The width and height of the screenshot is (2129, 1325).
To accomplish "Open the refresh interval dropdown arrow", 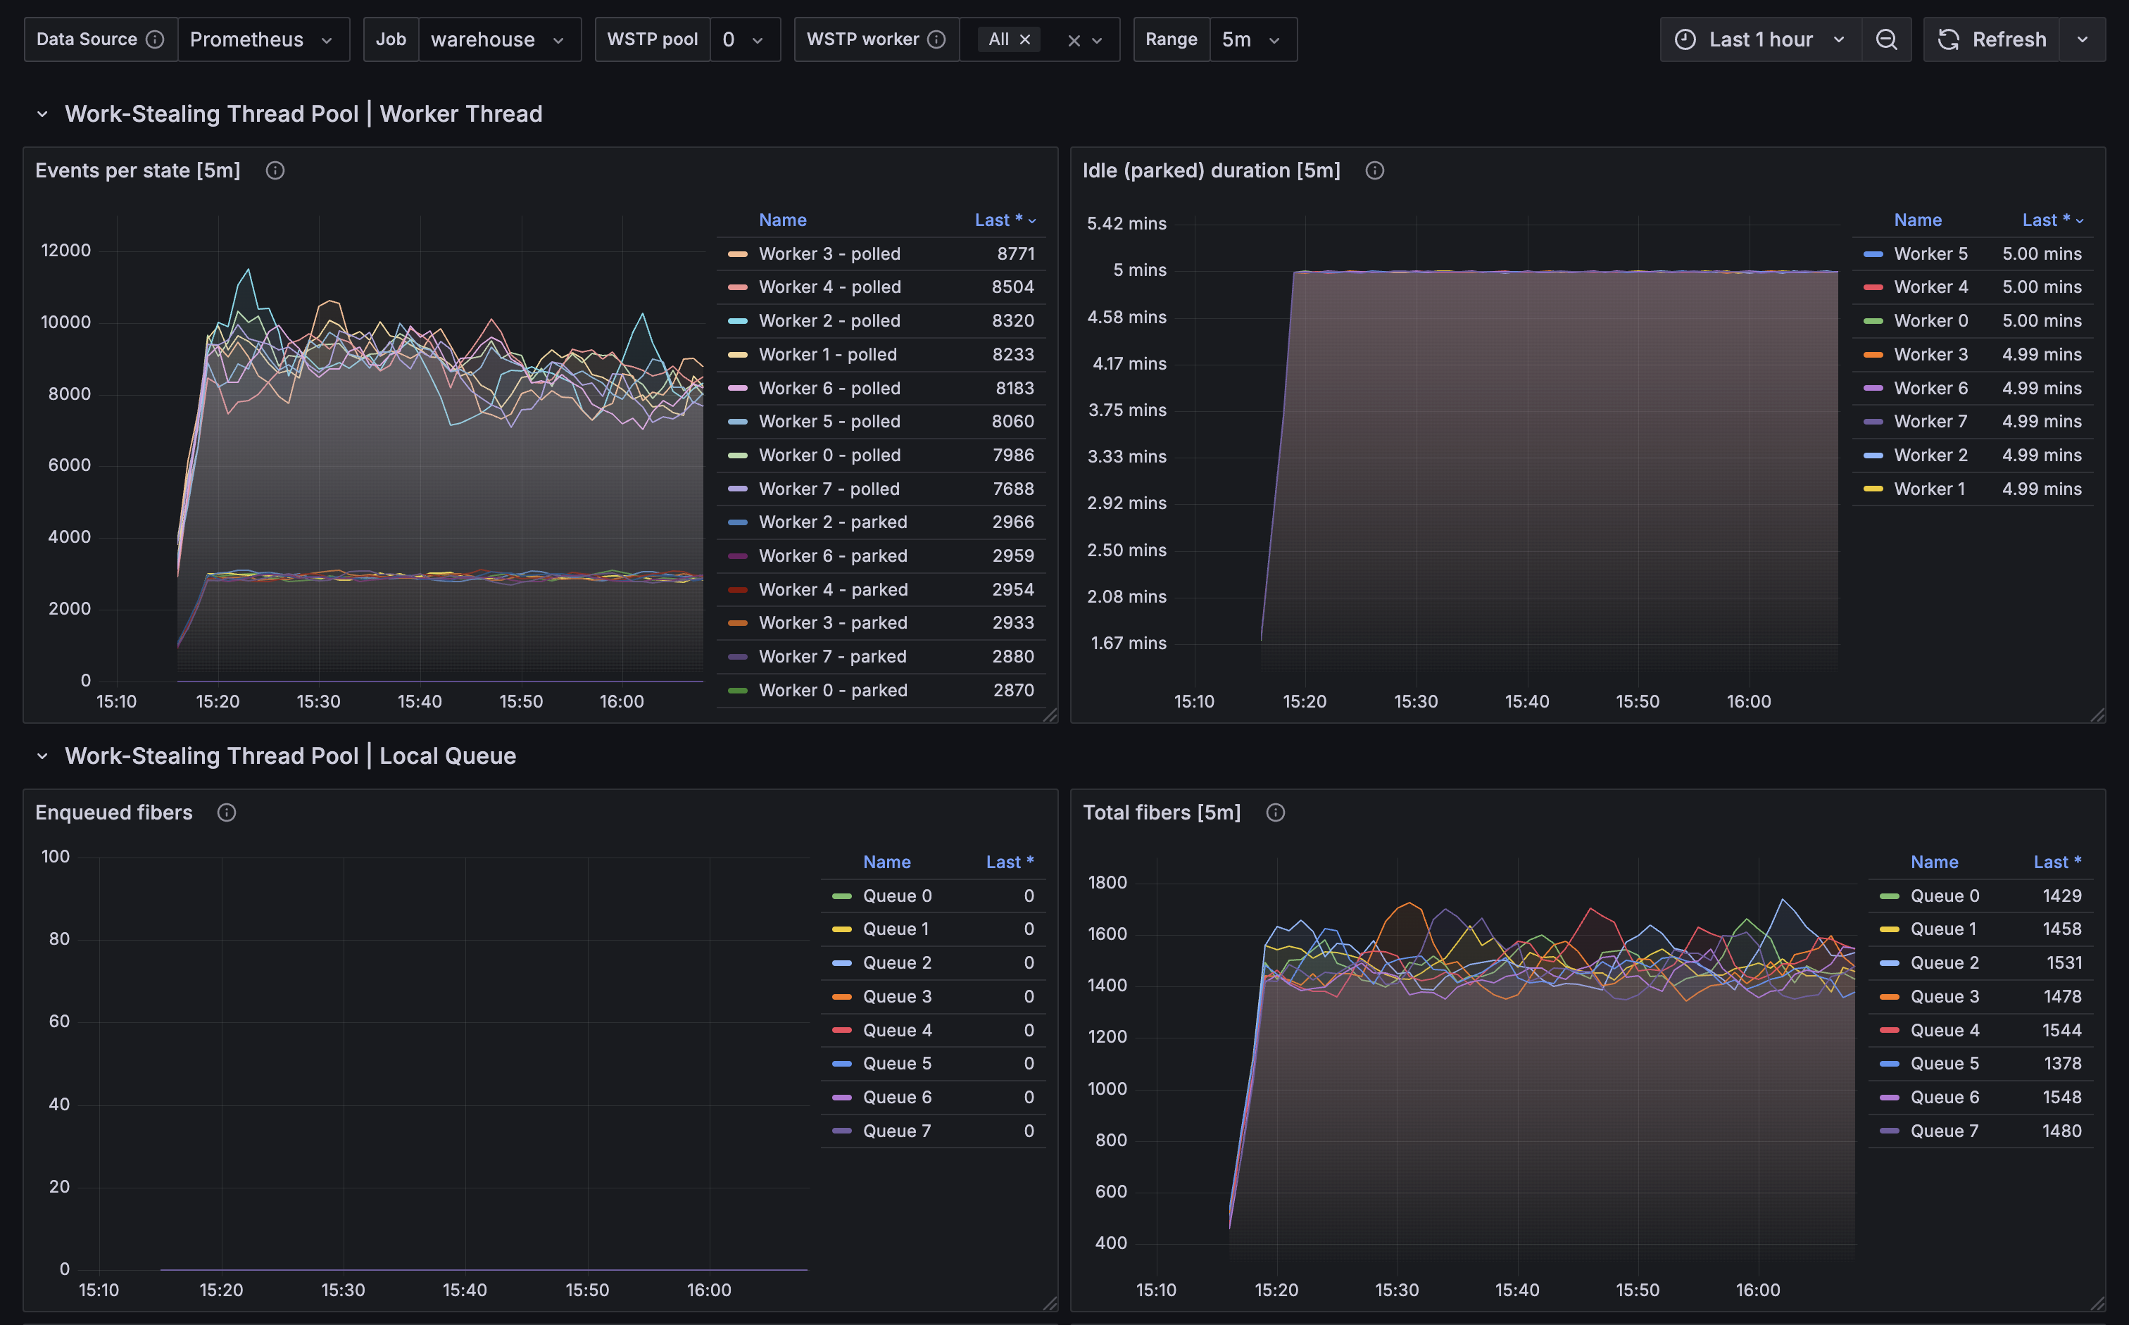I will coord(2083,39).
